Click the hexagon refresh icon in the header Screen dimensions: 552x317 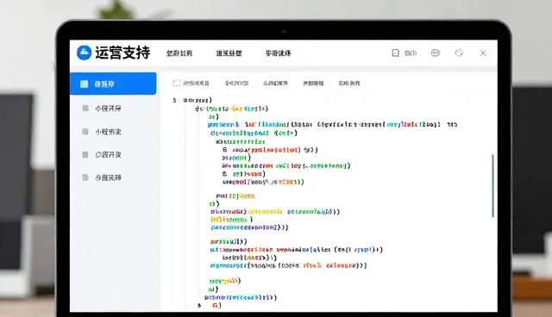(459, 53)
